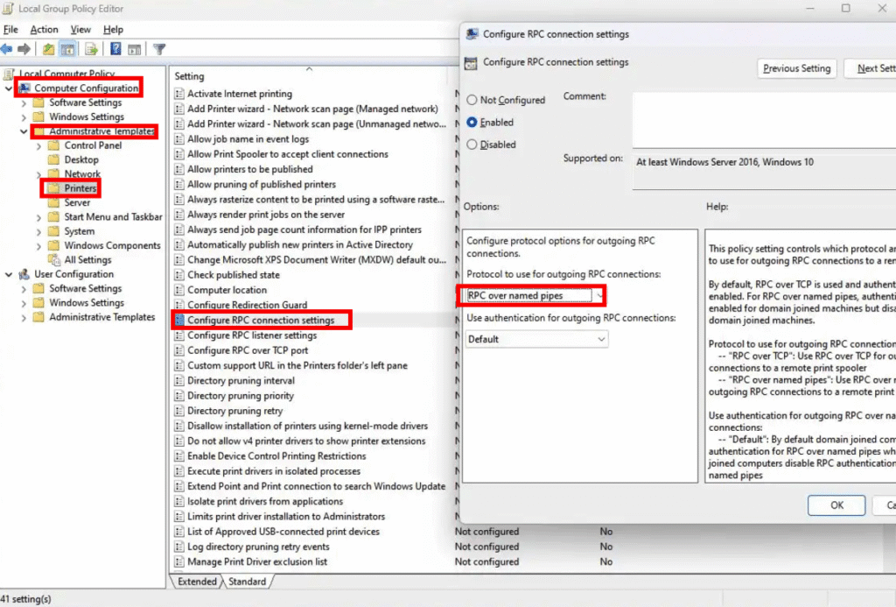The width and height of the screenshot is (896, 607).
Task: Switch to the Extended tab
Action: pos(197,582)
